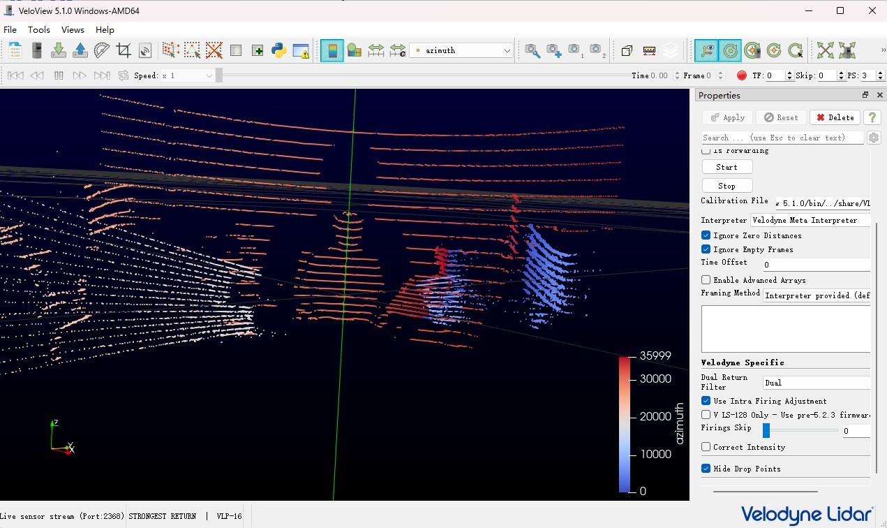Open the Python console
The height and width of the screenshot is (528, 887).
[279, 50]
